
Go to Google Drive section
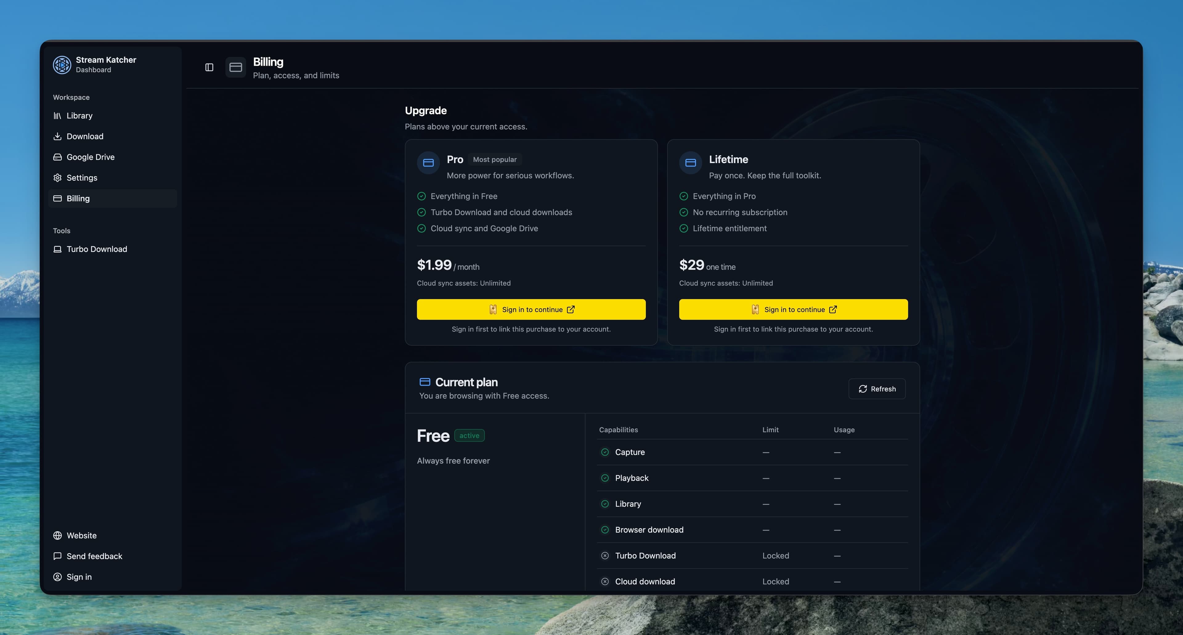[x=112, y=157]
